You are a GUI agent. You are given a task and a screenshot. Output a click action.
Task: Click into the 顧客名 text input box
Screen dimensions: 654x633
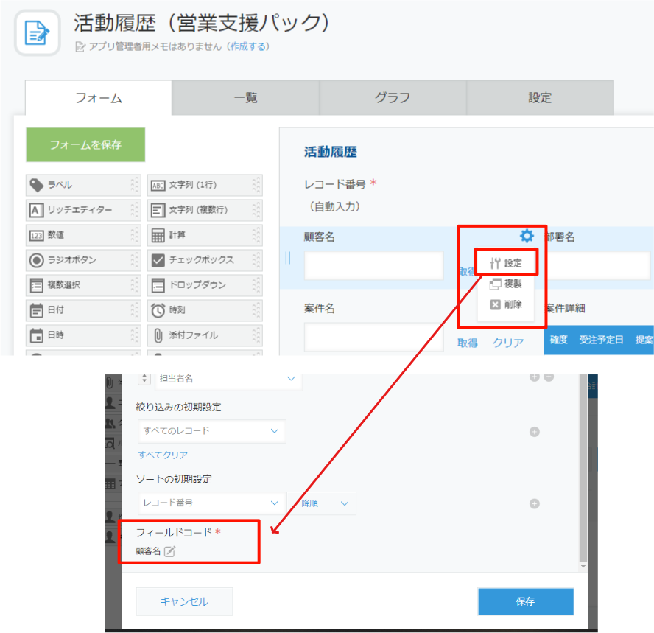click(x=373, y=265)
